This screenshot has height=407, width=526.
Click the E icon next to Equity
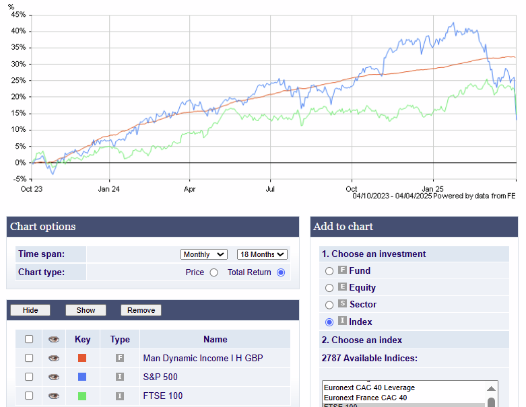342,288
